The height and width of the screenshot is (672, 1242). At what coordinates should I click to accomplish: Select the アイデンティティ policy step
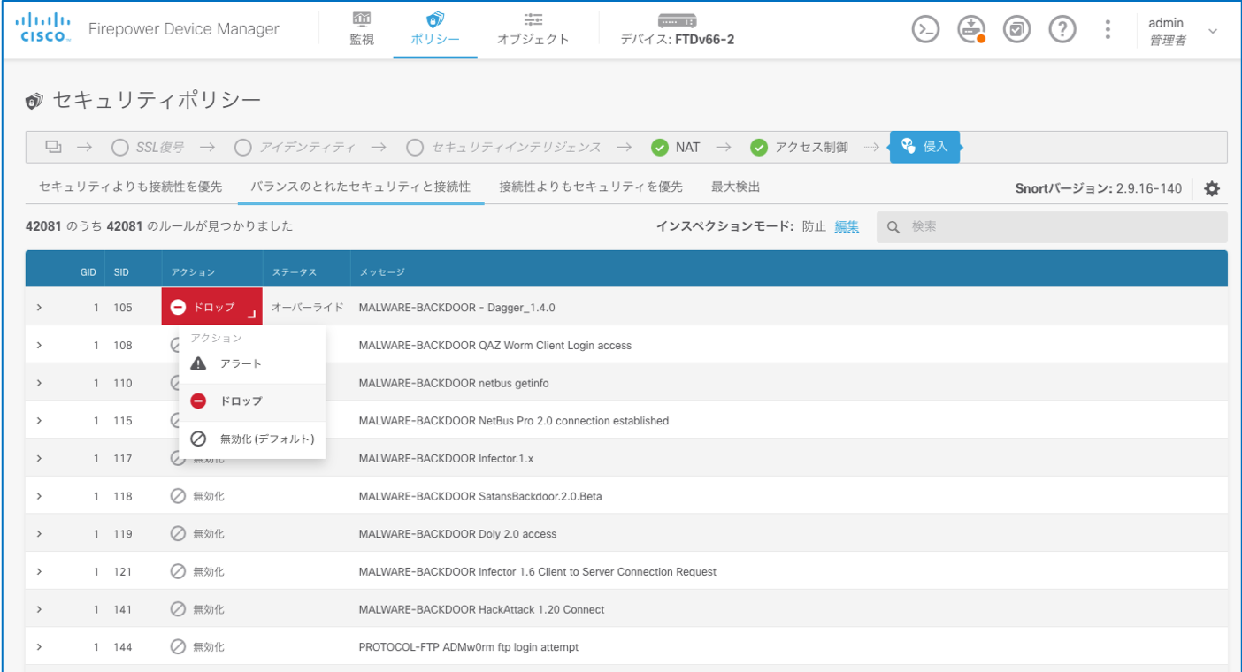(295, 148)
